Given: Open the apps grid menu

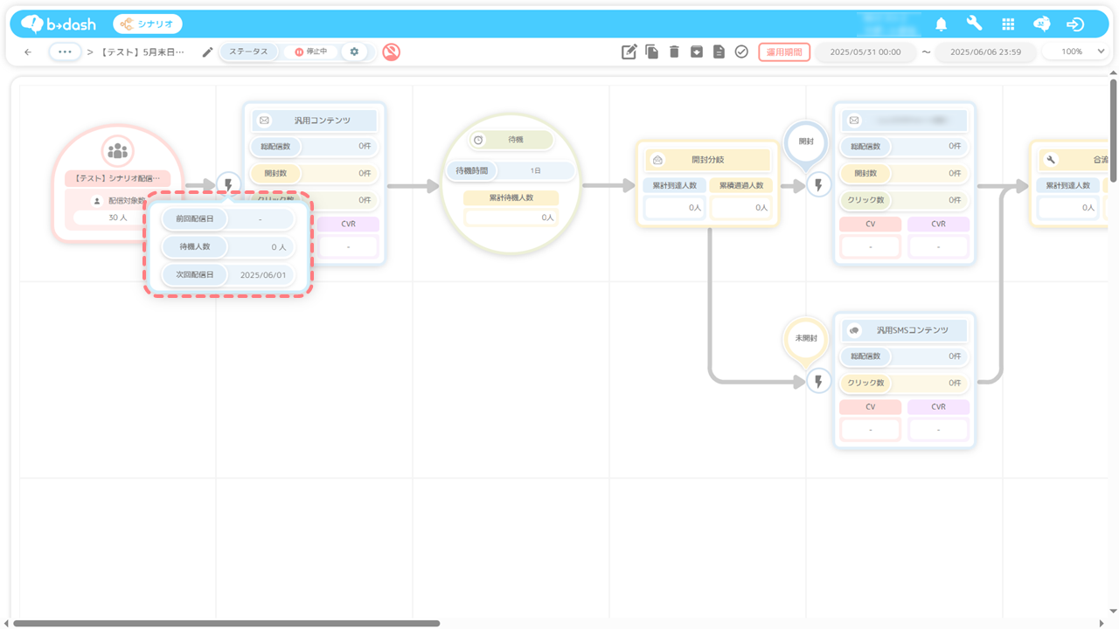Looking at the screenshot, I should (x=1008, y=24).
